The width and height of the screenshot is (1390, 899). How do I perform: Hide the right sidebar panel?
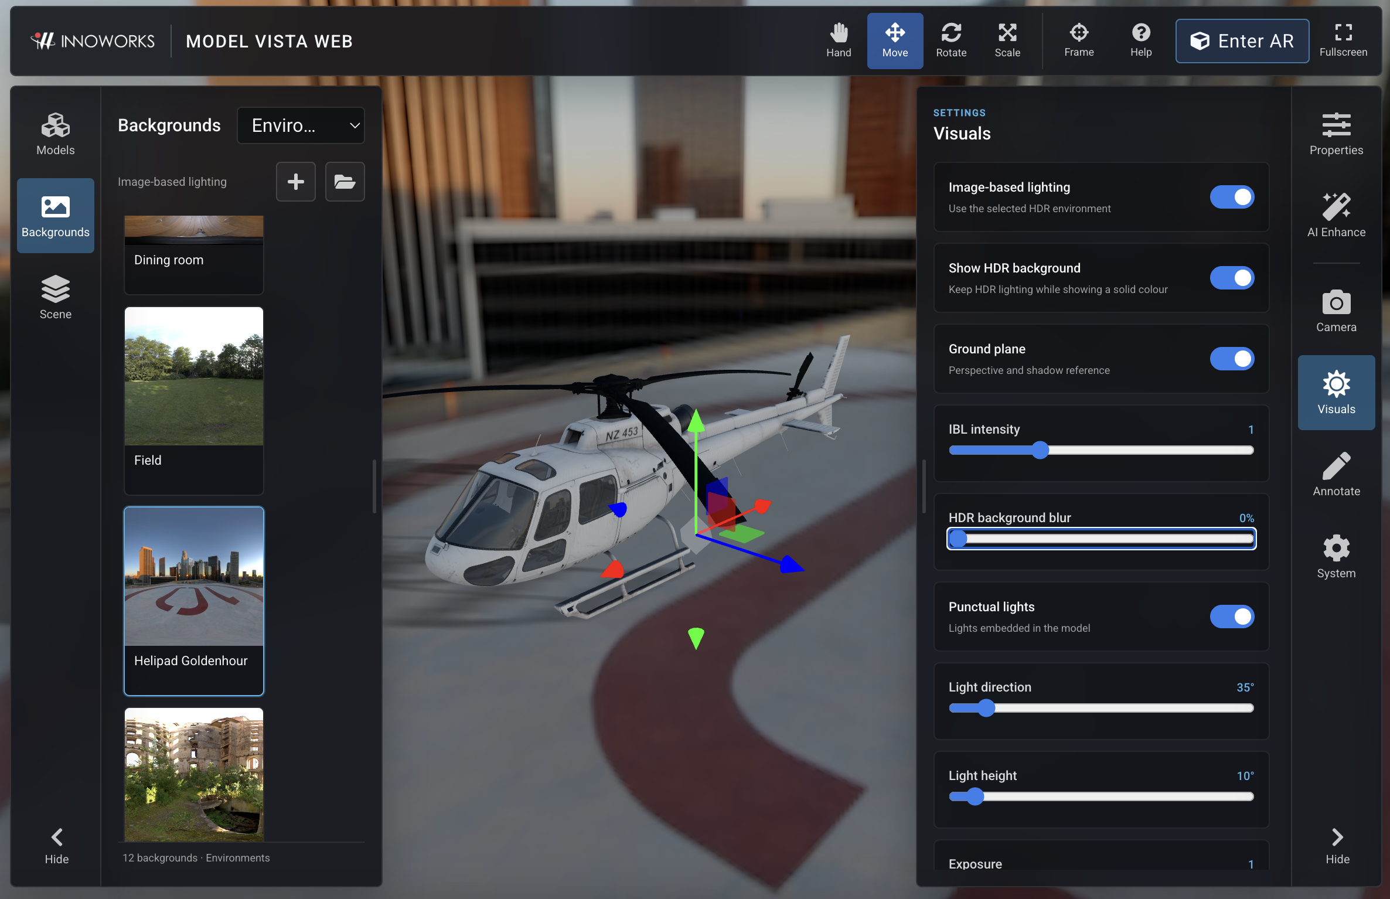click(1337, 846)
